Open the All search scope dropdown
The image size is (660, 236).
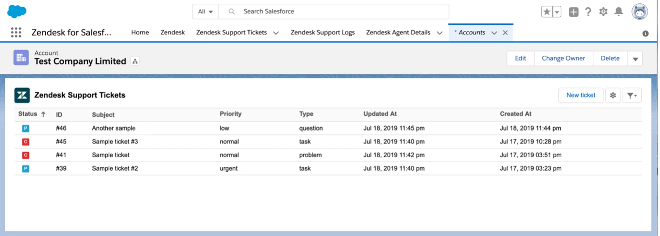(x=206, y=11)
